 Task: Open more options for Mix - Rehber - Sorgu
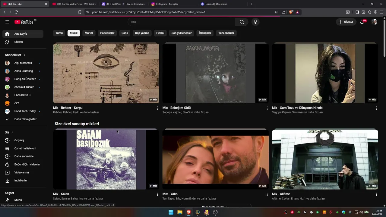click(x=157, y=108)
